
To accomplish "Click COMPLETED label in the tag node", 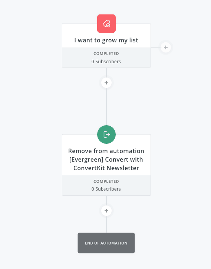I will click(x=106, y=54).
